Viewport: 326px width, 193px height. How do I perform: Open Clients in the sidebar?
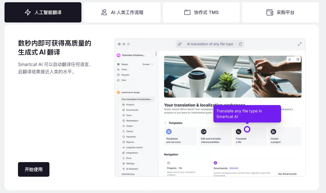[x=129, y=131]
